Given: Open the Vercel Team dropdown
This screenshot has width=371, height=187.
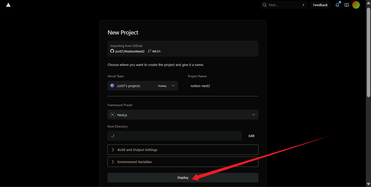Looking at the screenshot, I should [143, 86].
